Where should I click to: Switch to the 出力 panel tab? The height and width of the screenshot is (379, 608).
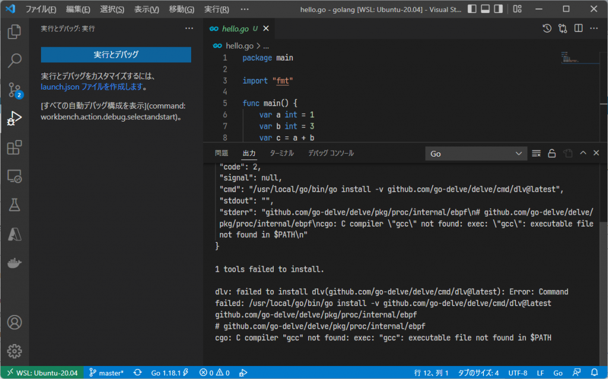249,154
